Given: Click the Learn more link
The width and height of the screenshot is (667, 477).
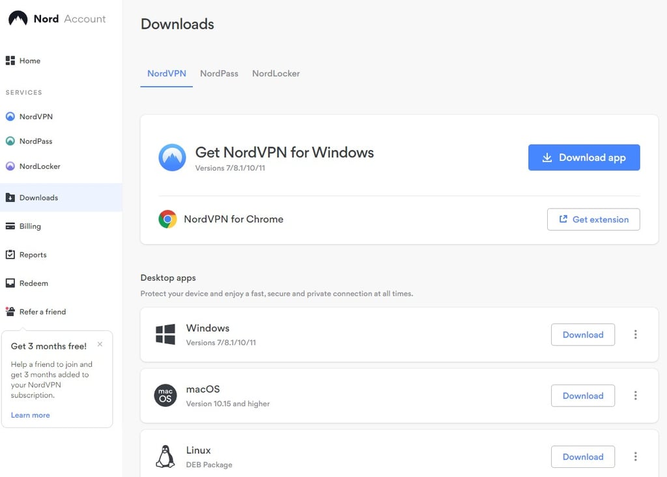Looking at the screenshot, I should (30, 415).
